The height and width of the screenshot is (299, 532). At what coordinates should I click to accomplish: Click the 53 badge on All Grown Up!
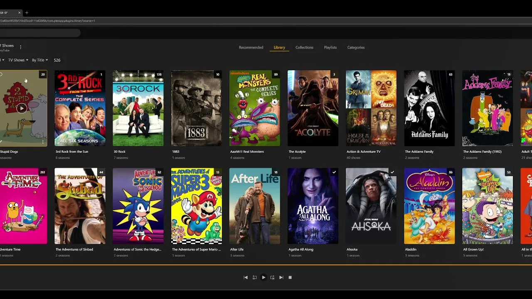pyautogui.click(x=509, y=172)
